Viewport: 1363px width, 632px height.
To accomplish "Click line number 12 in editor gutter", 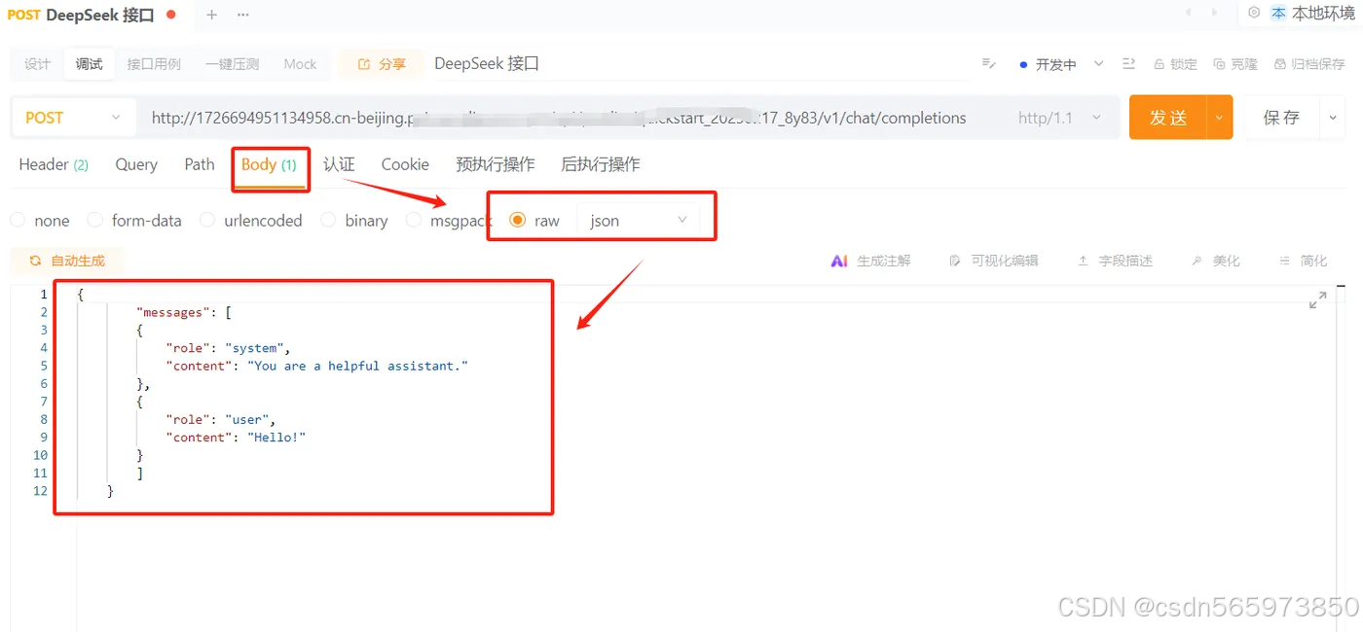I will (40, 491).
